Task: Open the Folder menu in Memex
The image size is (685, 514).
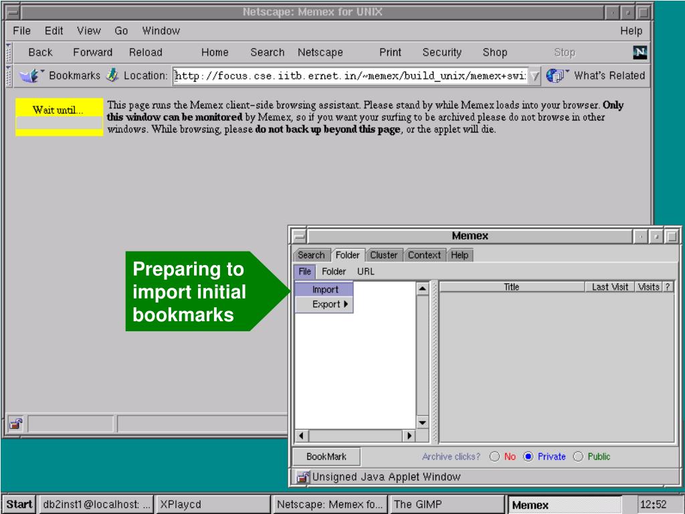Action: (333, 272)
